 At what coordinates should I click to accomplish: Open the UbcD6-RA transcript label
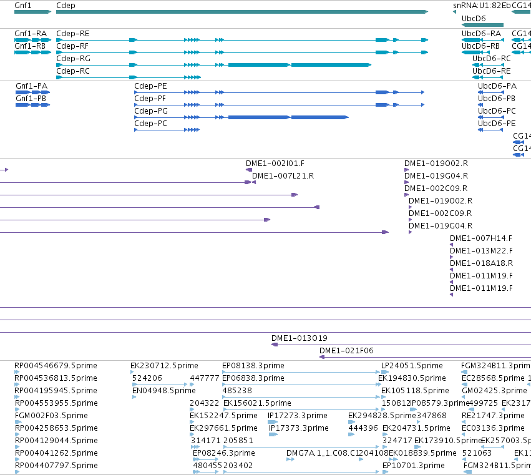(481, 34)
